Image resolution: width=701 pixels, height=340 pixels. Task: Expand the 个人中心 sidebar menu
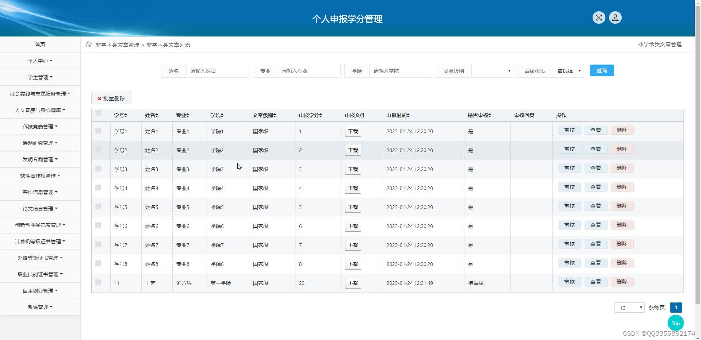[x=40, y=61]
